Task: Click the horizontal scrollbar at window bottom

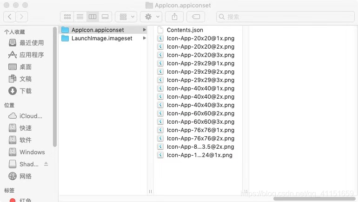Action: click(314, 199)
